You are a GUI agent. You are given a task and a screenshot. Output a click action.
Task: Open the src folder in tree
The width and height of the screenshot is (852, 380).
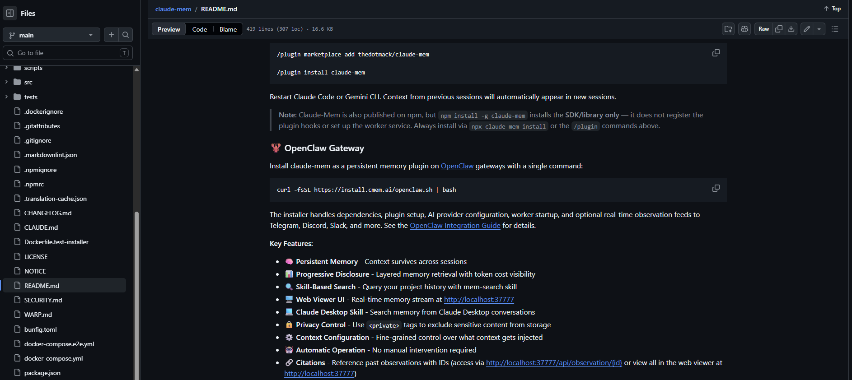click(x=28, y=82)
